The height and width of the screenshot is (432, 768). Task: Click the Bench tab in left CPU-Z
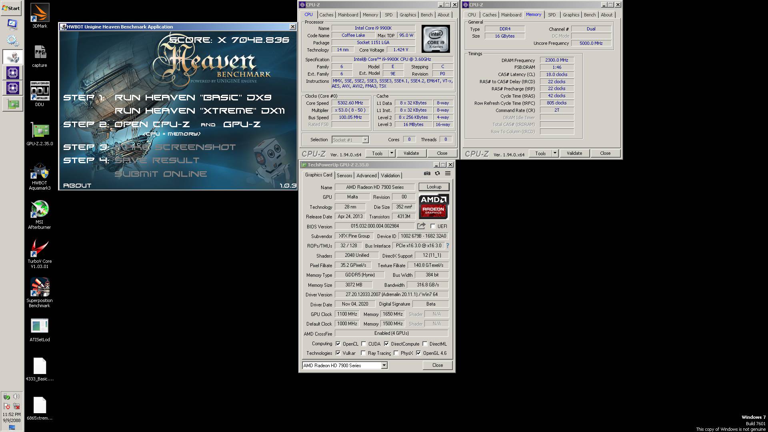click(426, 15)
